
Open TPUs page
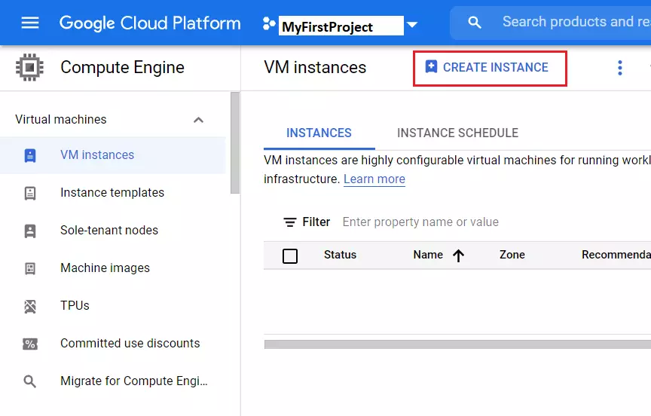click(x=75, y=305)
